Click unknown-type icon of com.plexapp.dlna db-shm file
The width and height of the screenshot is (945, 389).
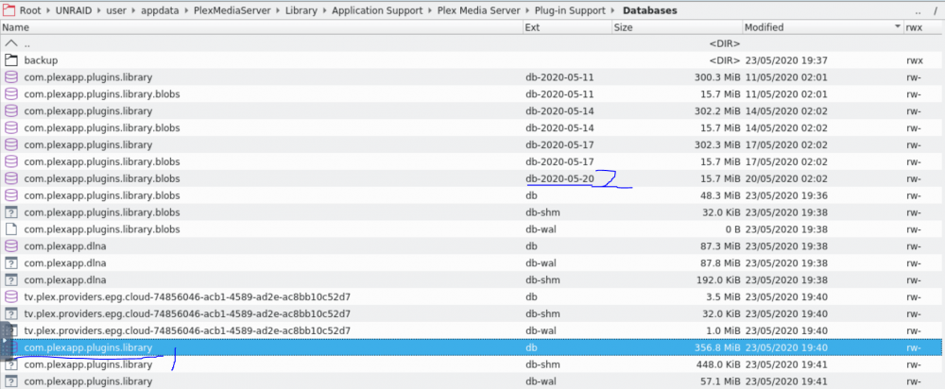(x=10, y=280)
